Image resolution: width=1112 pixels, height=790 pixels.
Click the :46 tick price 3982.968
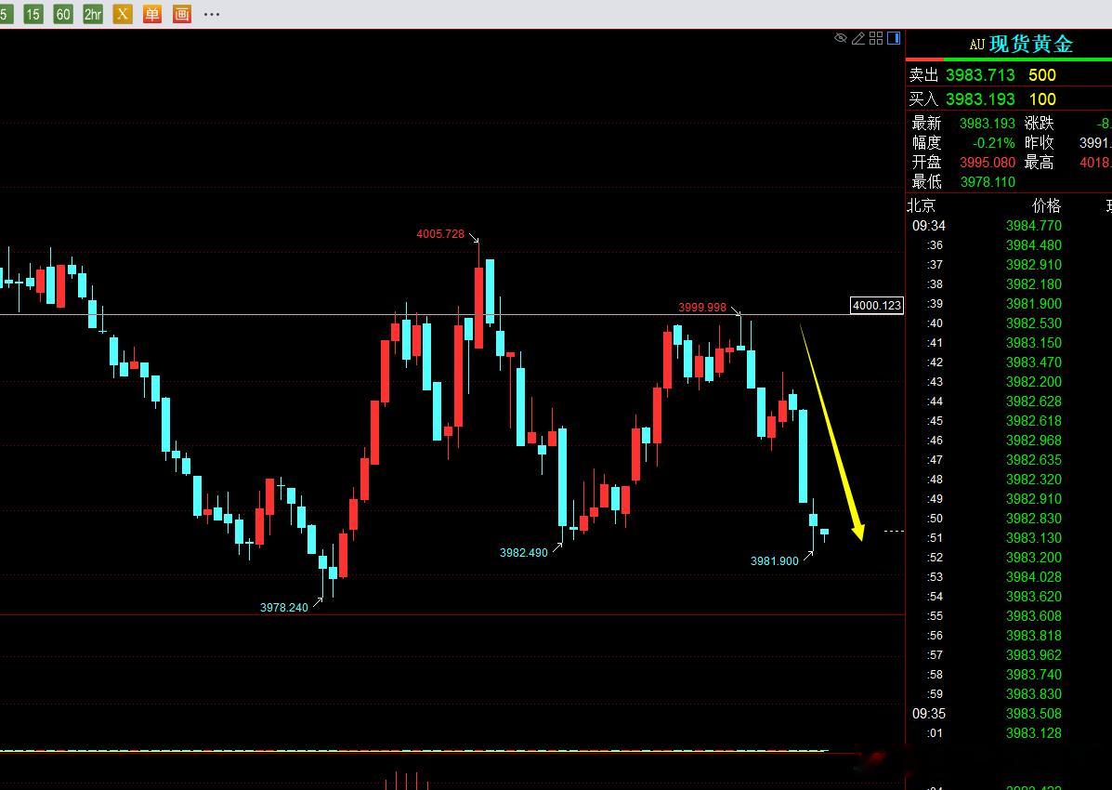click(1033, 440)
